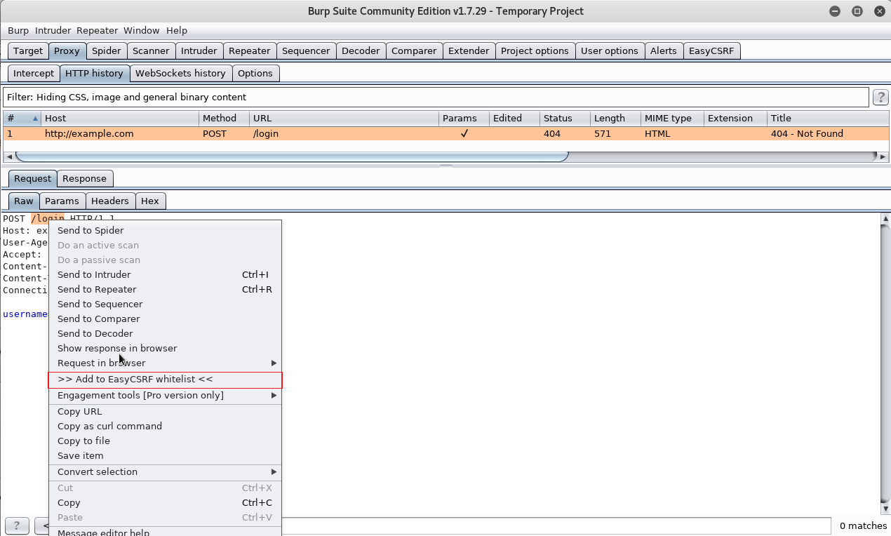
Task: Open the WebSockets history sub-tab
Action: [x=180, y=73]
